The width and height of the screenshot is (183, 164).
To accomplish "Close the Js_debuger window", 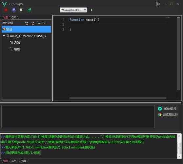I will click(178, 4).
